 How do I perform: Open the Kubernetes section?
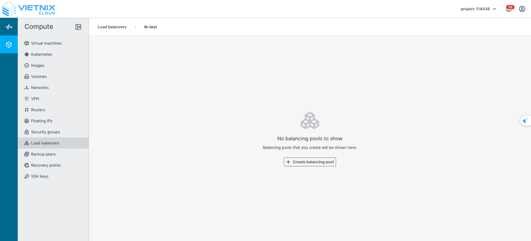point(41,54)
